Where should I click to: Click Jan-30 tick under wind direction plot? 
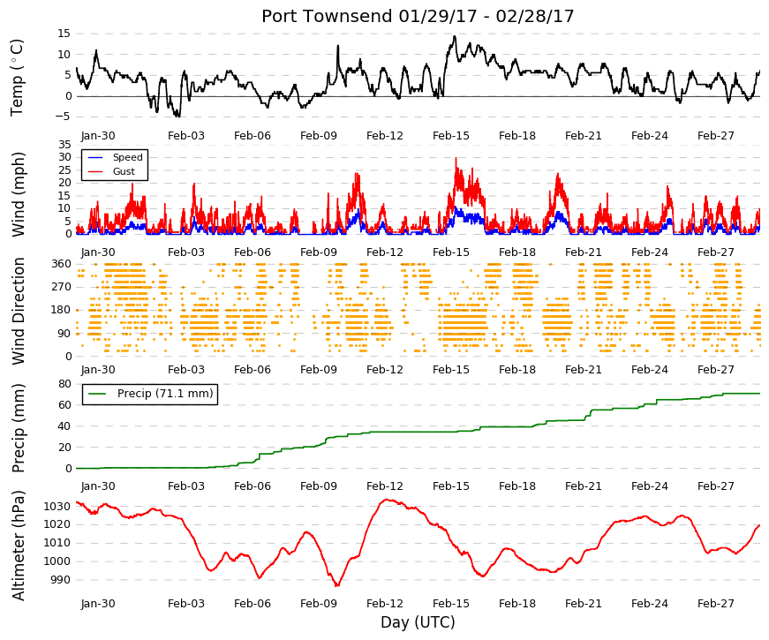98,370
